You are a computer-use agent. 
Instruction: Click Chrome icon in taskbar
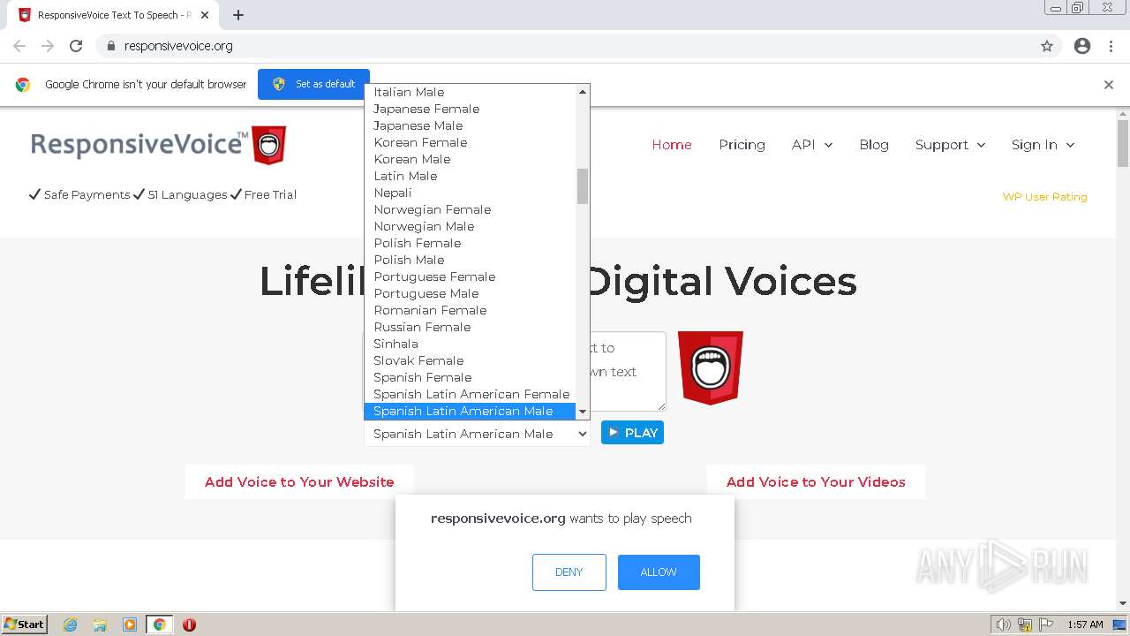(159, 625)
